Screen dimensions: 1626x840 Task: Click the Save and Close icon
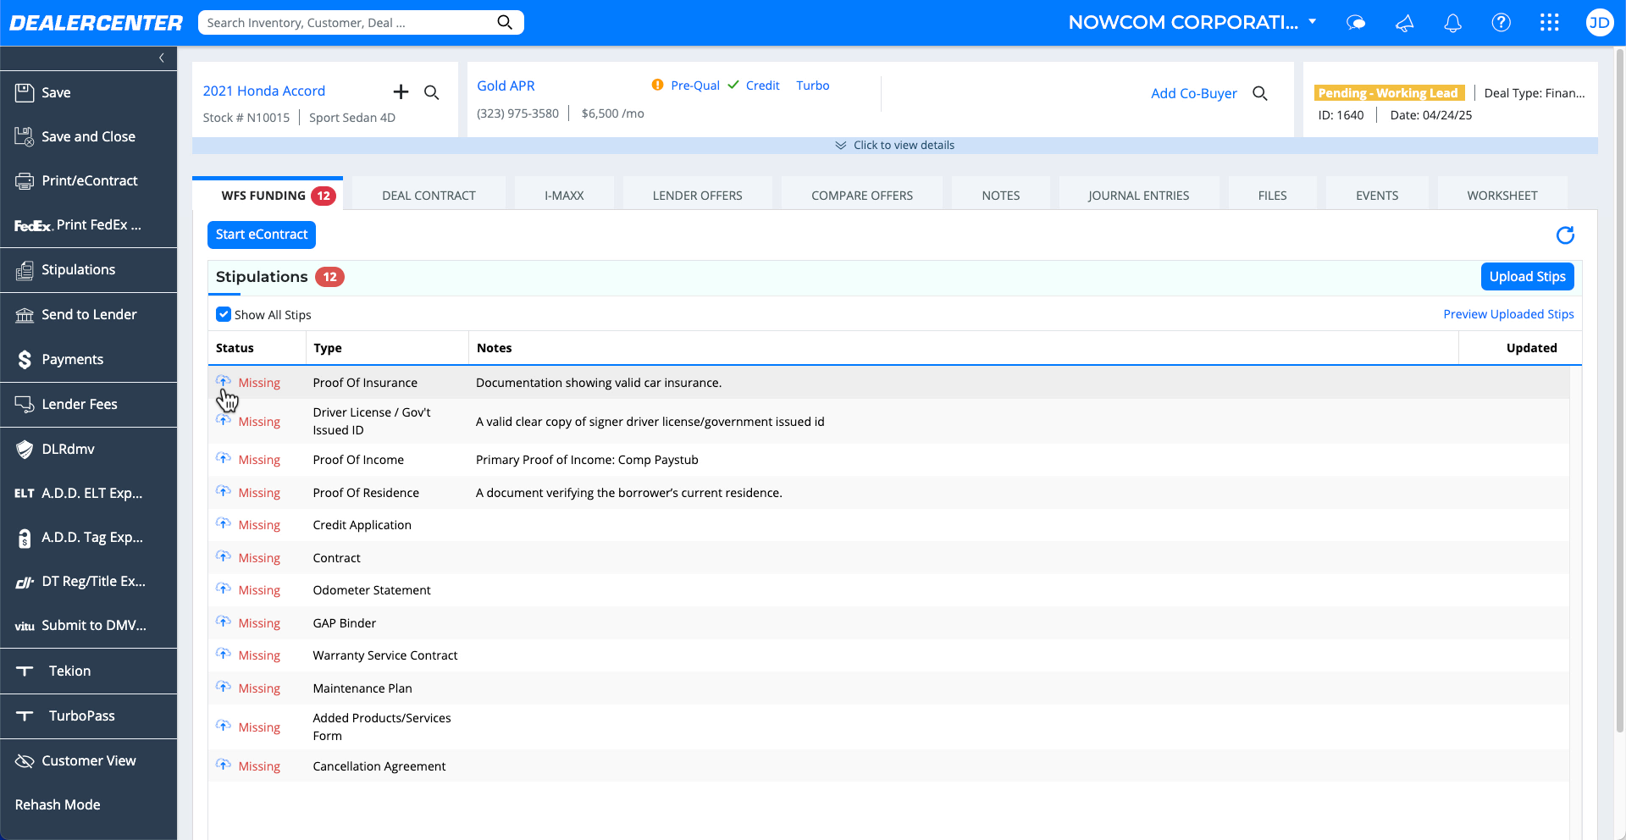[x=25, y=136]
